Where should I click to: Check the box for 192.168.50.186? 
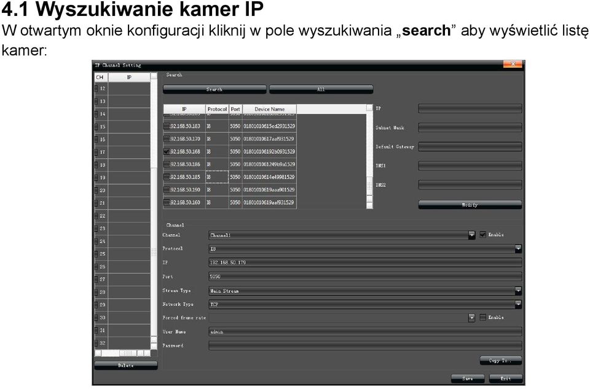tap(167, 164)
